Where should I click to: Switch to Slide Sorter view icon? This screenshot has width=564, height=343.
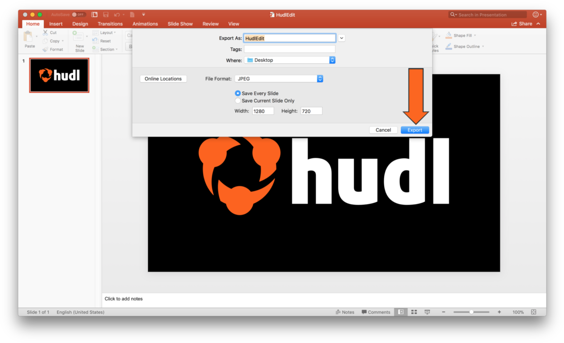coord(414,312)
